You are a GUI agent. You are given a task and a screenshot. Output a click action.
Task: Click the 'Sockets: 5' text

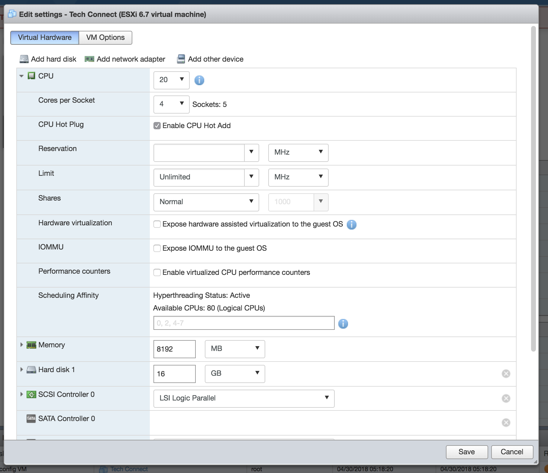point(209,105)
